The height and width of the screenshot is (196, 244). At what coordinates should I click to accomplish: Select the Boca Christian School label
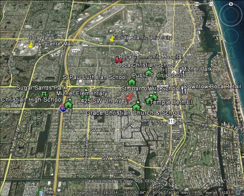(146, 65)
